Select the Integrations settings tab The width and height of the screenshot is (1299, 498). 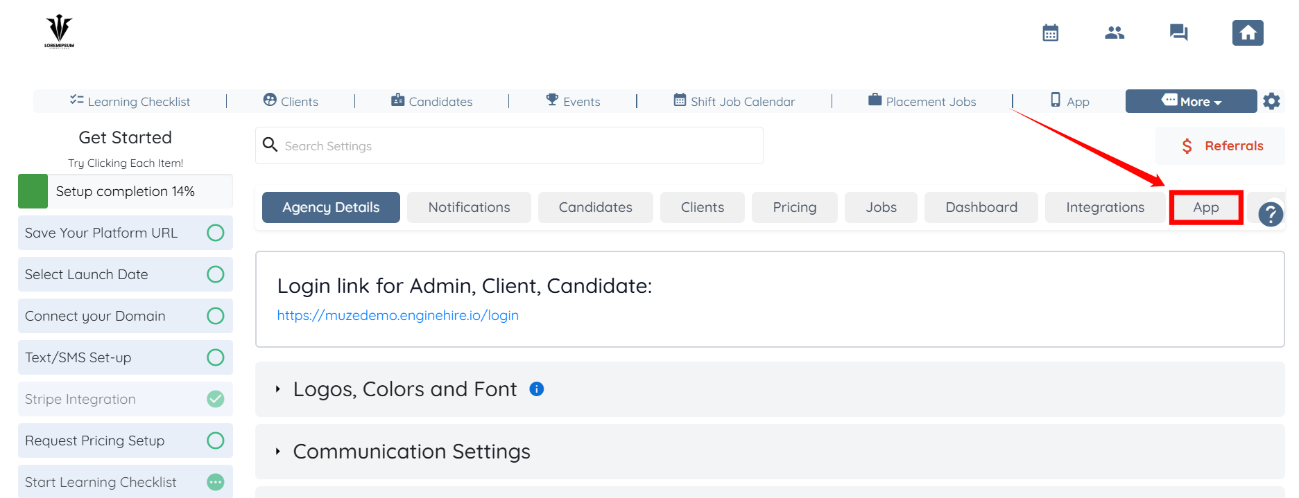point(1105,207)
